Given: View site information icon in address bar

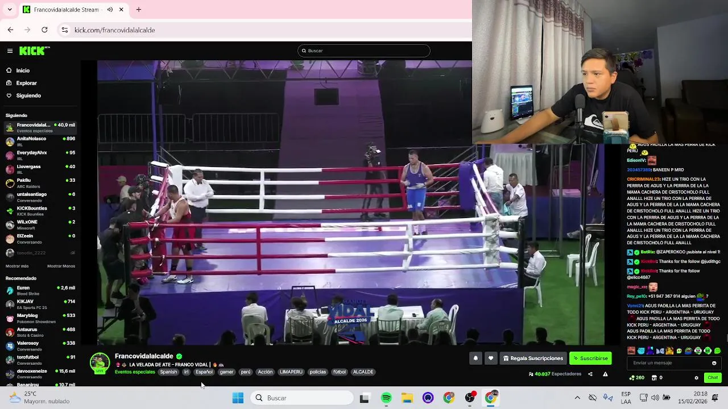Looking at the screenshot, I should coord(65,30).
